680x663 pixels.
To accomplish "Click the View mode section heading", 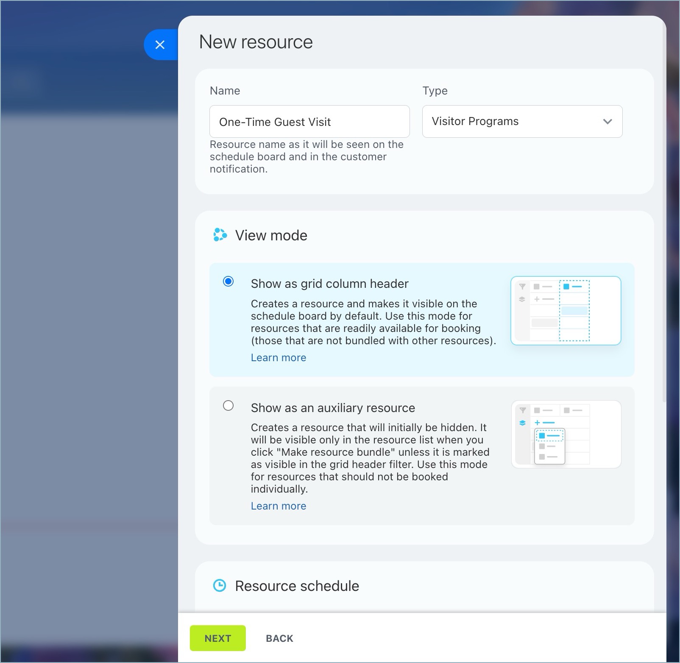I will click(x=271, y=235).
